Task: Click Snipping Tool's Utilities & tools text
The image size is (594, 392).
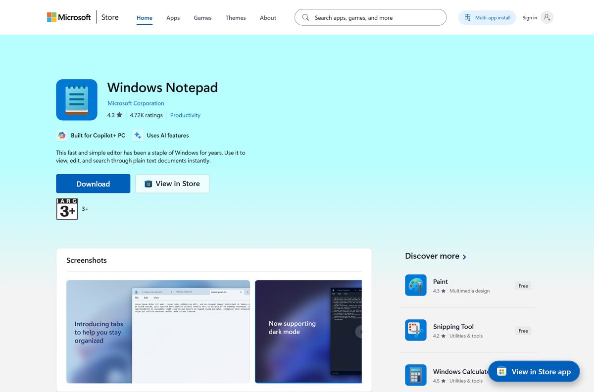Action: pos(466,336)
